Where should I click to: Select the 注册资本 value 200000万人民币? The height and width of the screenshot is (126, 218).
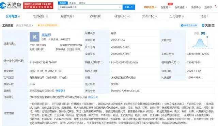pyautogui.click(x=120, y=47)
